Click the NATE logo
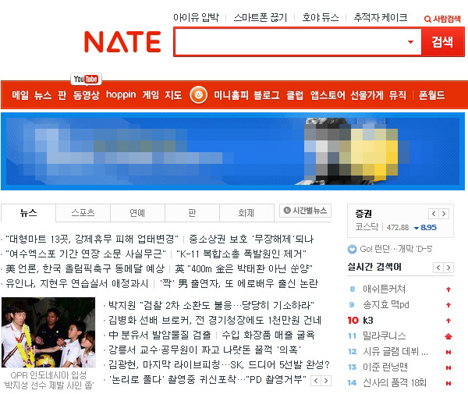468x394 pixels. [x=122, y=42]
